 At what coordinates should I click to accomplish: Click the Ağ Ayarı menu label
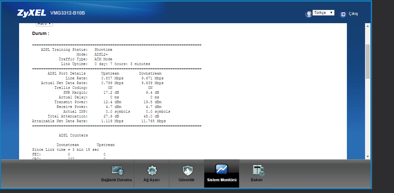click(151, 180)
